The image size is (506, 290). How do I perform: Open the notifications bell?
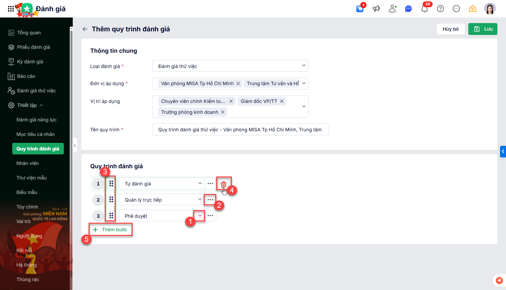(x=425, y=9)
